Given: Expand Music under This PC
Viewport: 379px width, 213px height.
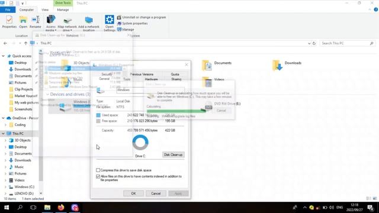Looking at the screenshot, I should 5,167.
